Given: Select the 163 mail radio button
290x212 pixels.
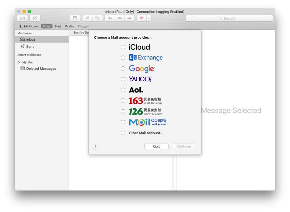Looking at the screenshot, I should pyautogui.click(x=123, y=101).
